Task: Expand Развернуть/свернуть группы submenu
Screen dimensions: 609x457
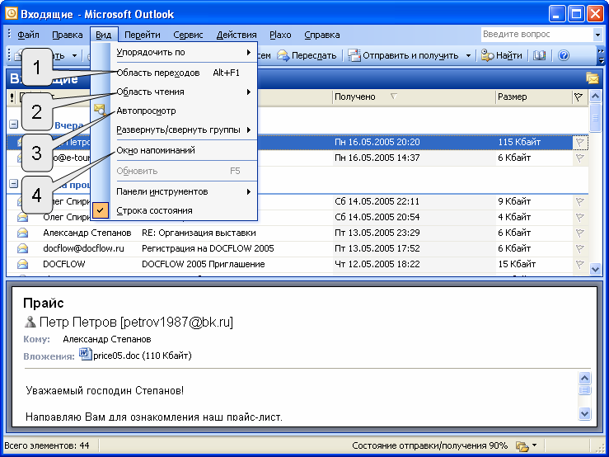Action: pyautogui.click(x=184, y=130)
